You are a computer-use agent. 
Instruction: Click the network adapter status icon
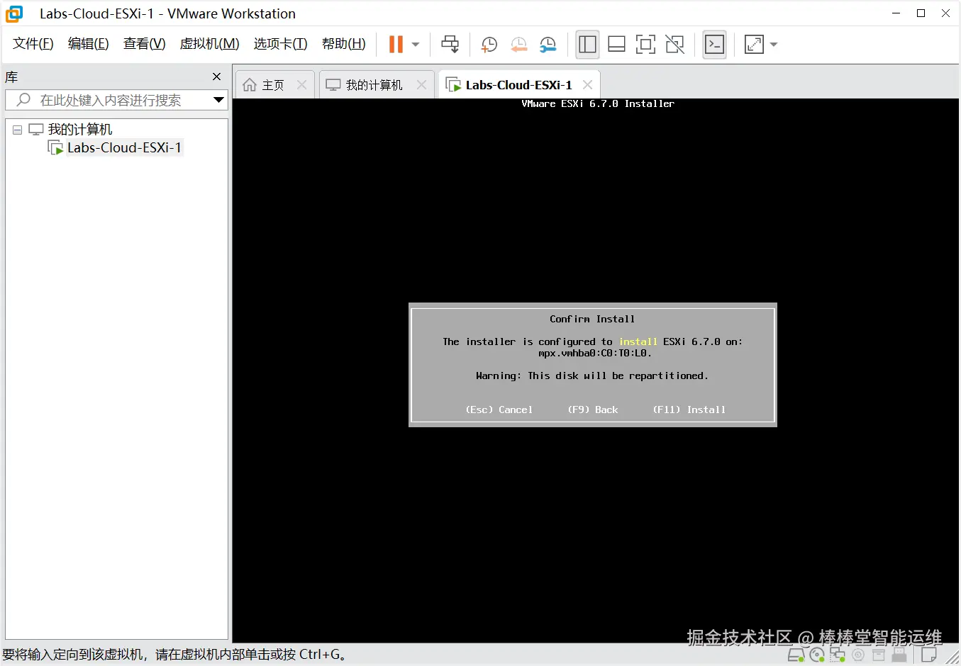point(837,655)
